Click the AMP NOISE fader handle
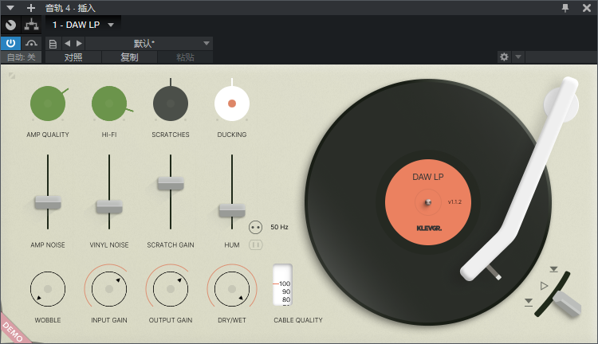Image resolution: width=598 pixels, height=344 pixels. (x=48, y=202)
